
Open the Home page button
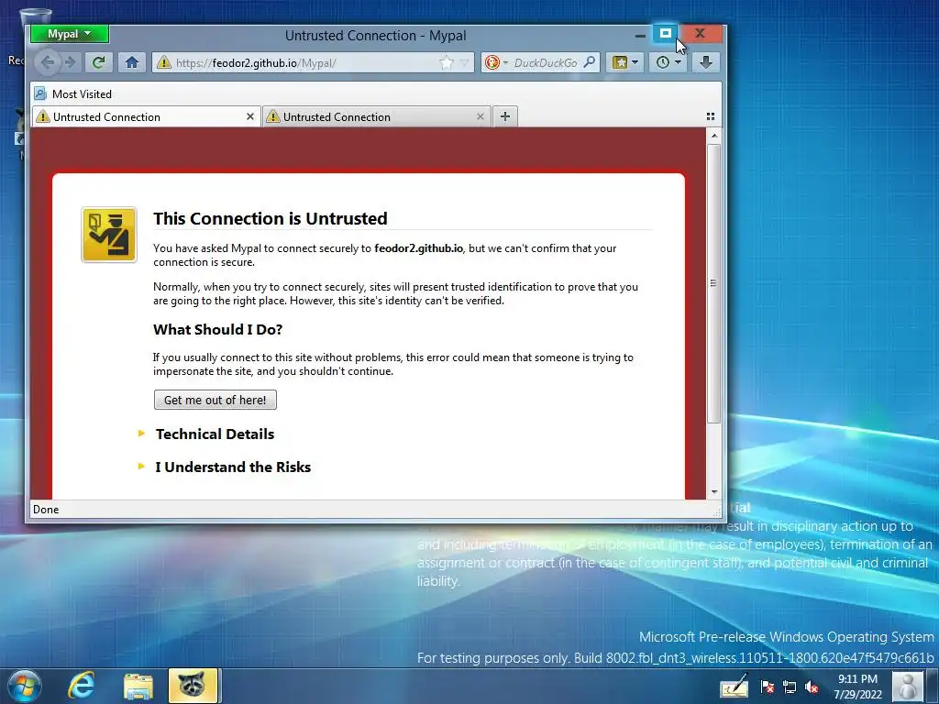(x=132, y=62)
